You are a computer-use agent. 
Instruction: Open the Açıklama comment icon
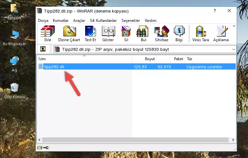coord(221,33)
